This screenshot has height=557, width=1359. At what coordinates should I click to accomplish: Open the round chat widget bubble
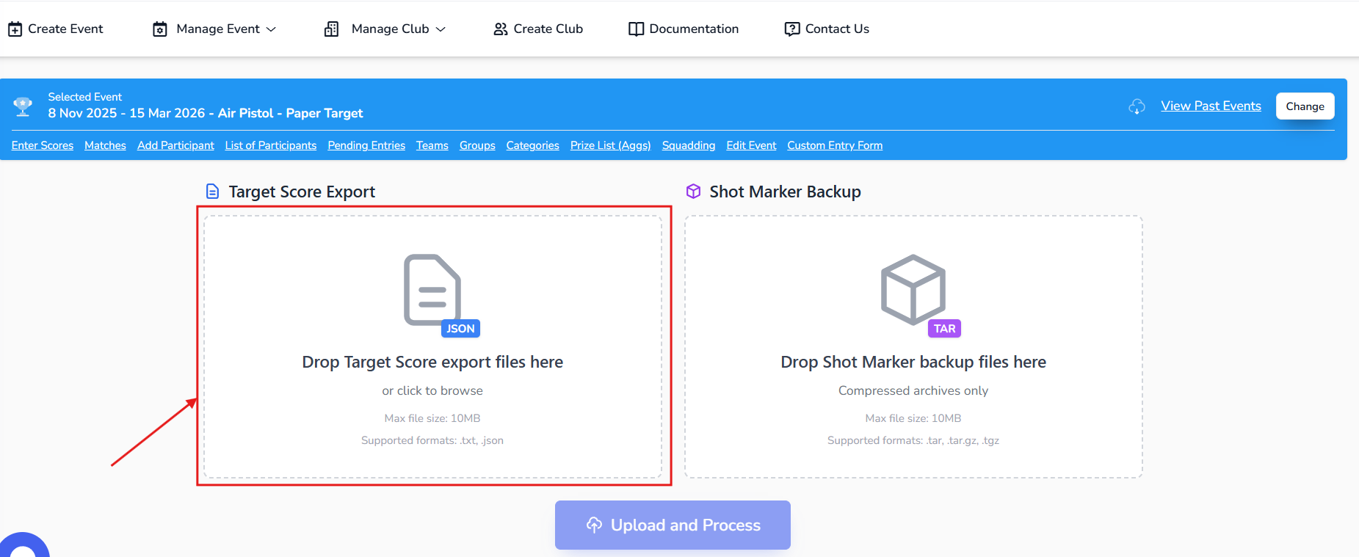point(23,547)
